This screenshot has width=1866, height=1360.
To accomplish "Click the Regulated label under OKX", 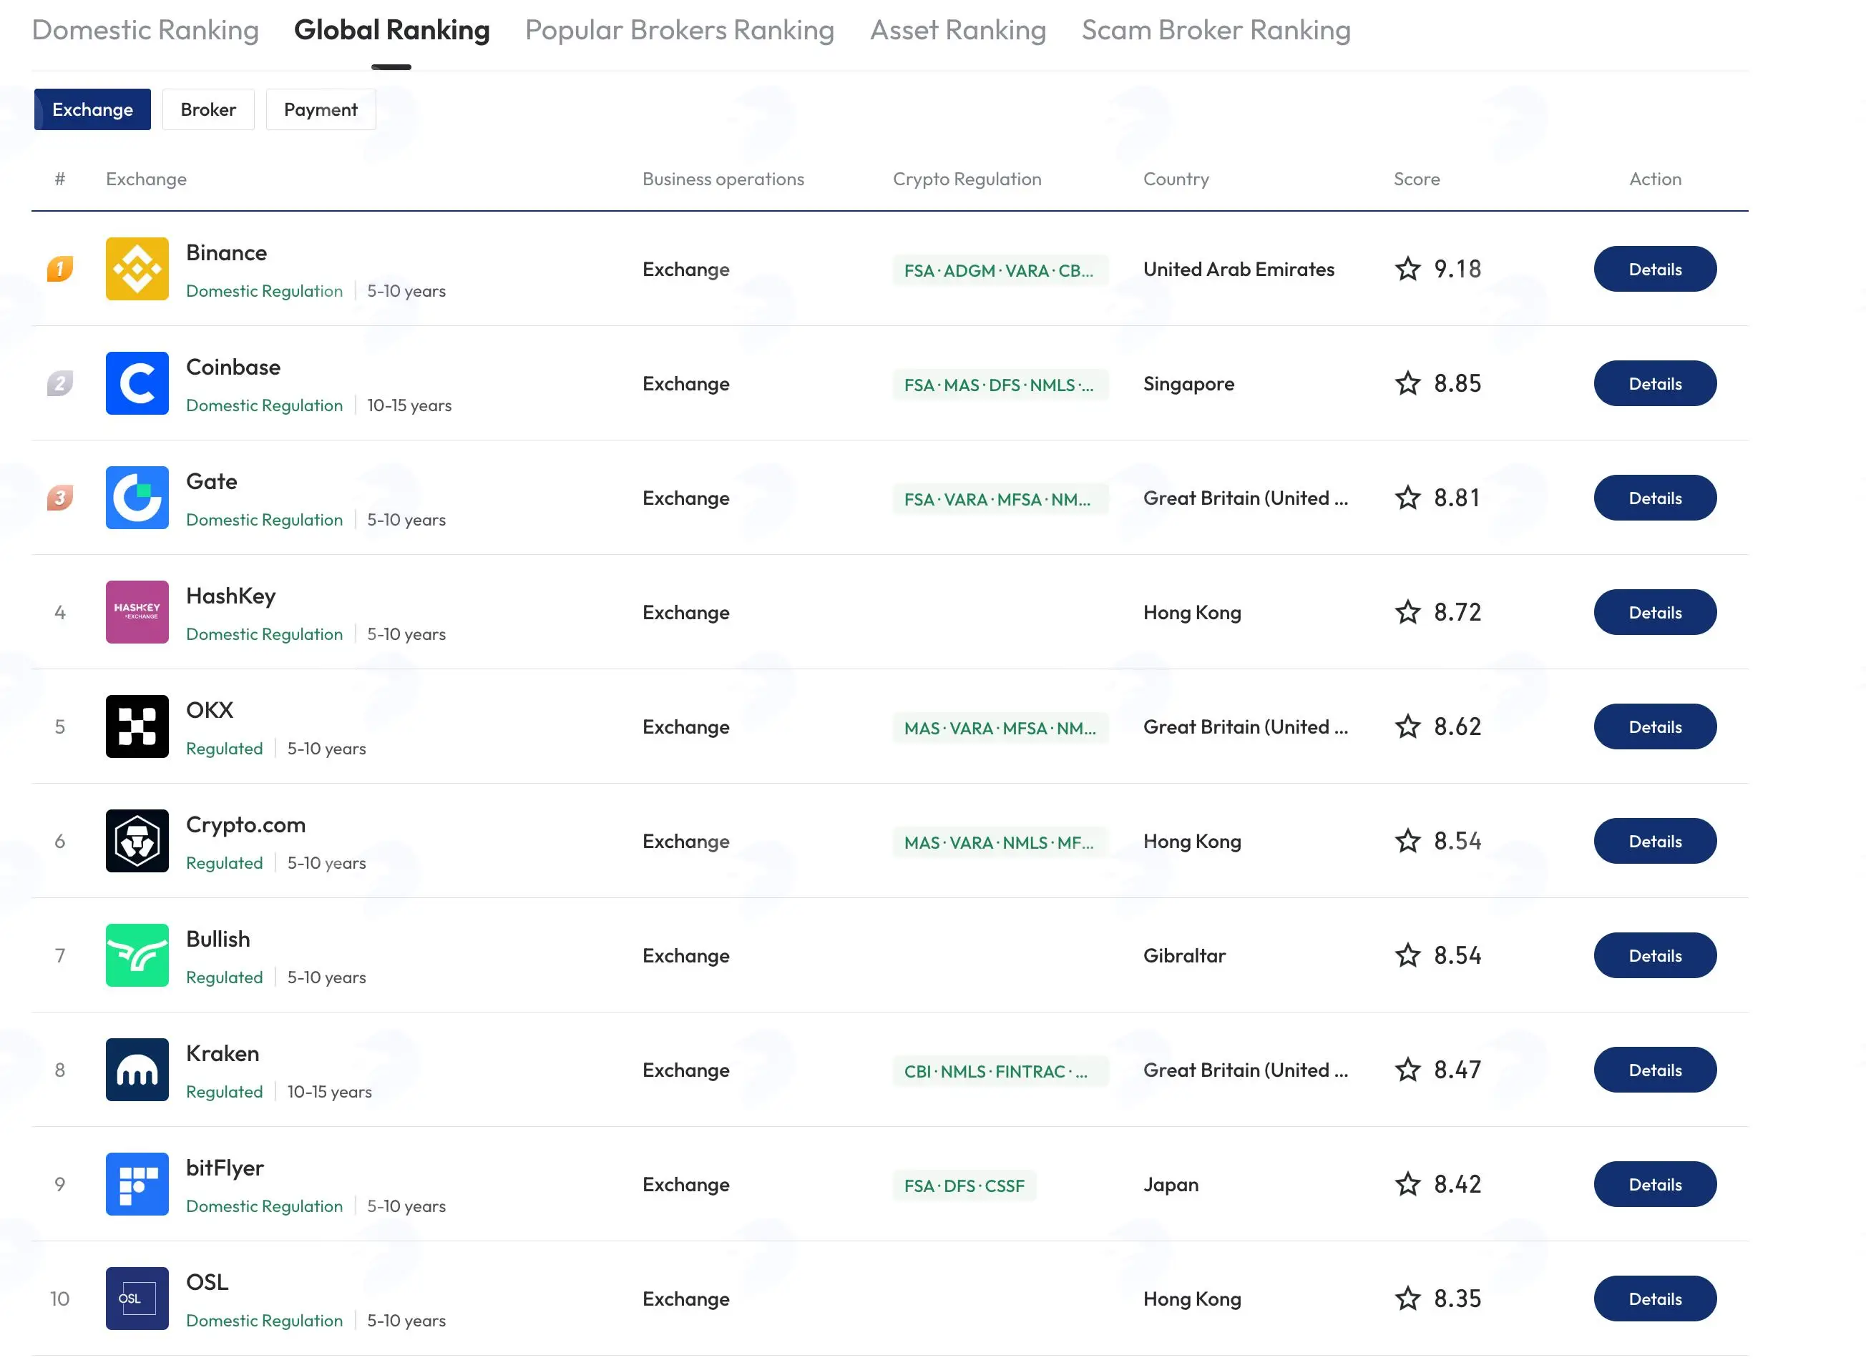I will tap(224, 749).
